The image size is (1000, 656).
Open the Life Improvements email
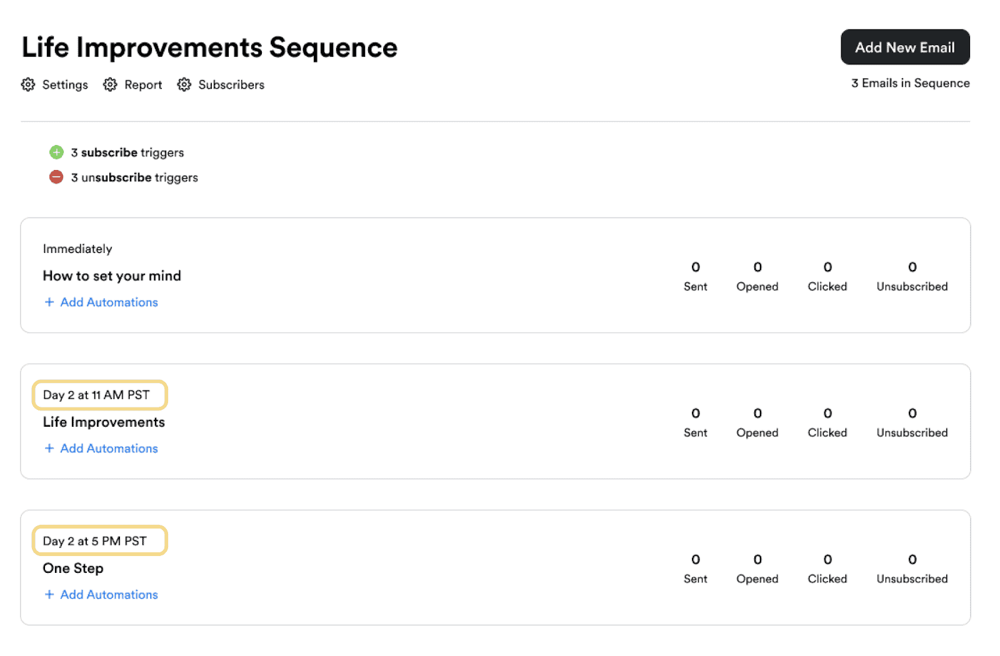[103, 422]
